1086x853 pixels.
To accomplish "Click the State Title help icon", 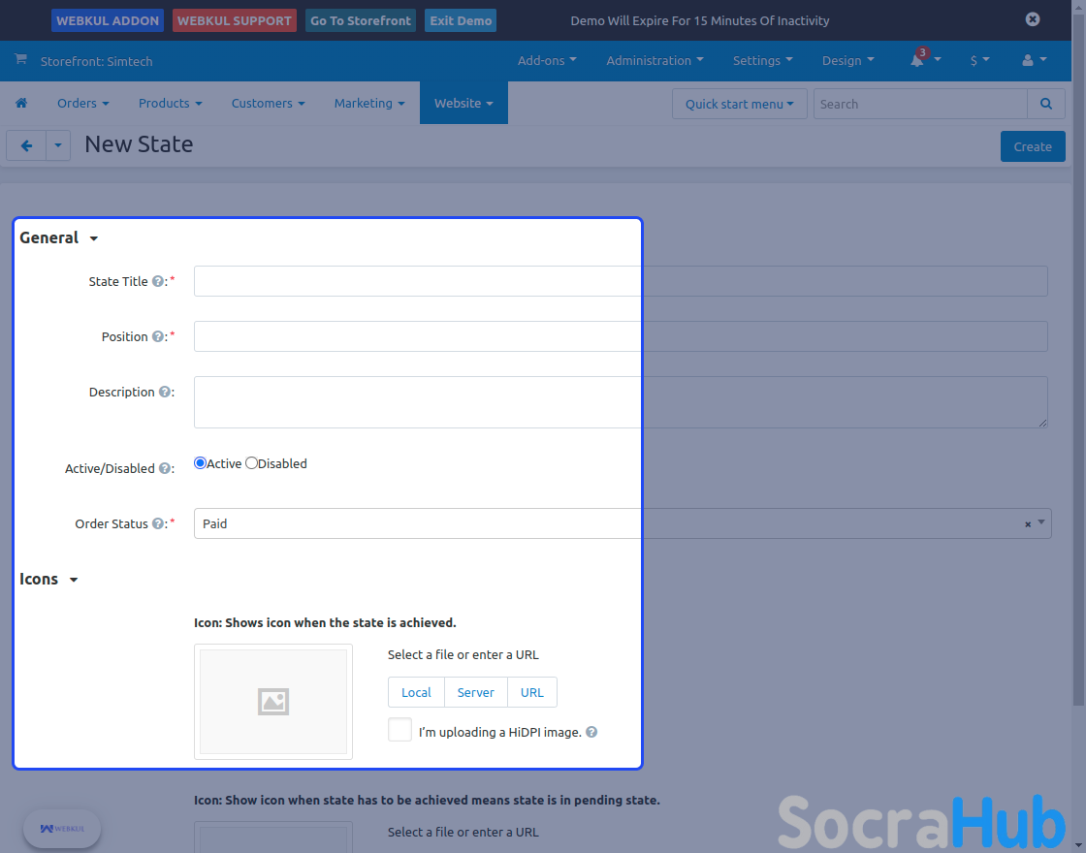I will click(x=158, y=281).
